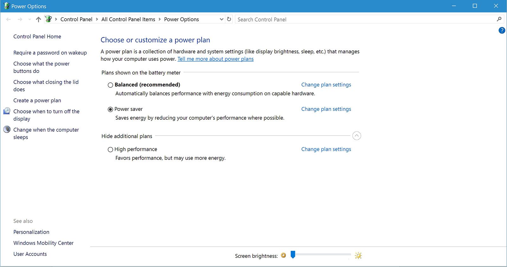Click the bright sun icon
The height and width of the screenshot is (267, 507).
[358, 255]
